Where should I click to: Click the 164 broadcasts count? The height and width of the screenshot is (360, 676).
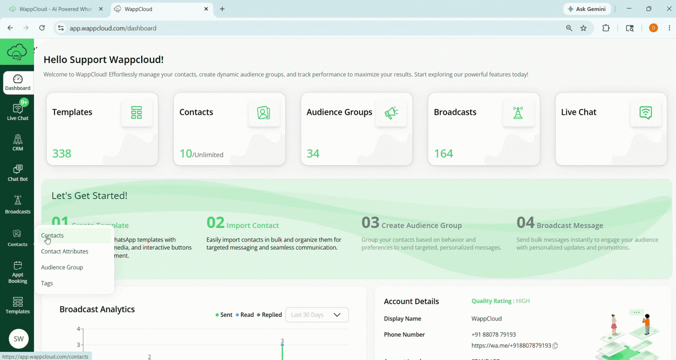coord(443,153)
